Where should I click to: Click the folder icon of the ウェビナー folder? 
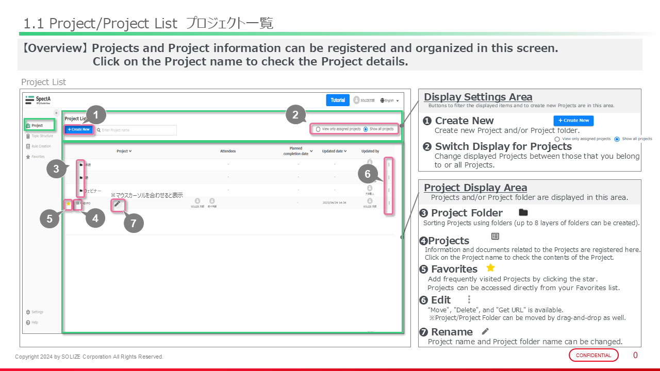click(81, 191)
